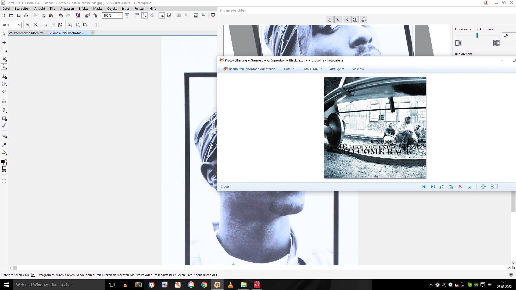Image resolution: width=516 pixels, height=290 pixels.
Task: Start the Diashow in Fotogalerie
Action: tap(358, 69)
